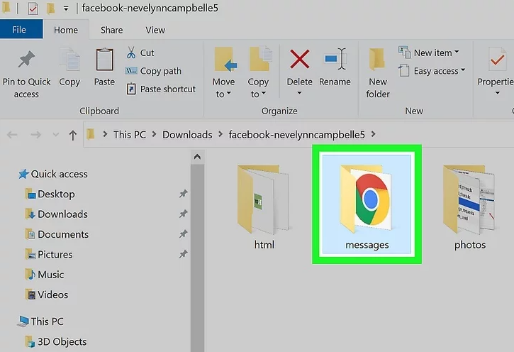
Task: Create a New folder
Action: click(x=378, y=73)
